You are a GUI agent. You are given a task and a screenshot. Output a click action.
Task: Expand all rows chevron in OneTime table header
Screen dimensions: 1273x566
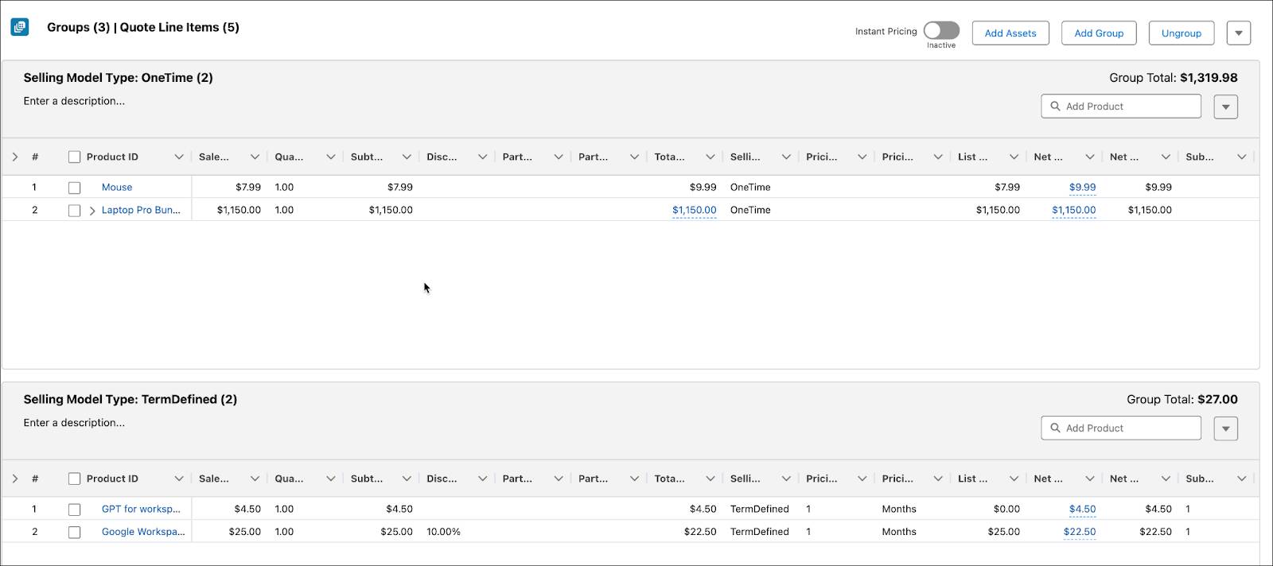click(x=14, y=157)
